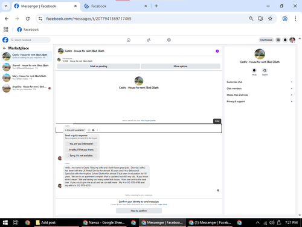Send quick reply 'In talks, I'll let you know.'

coord(82,150)
